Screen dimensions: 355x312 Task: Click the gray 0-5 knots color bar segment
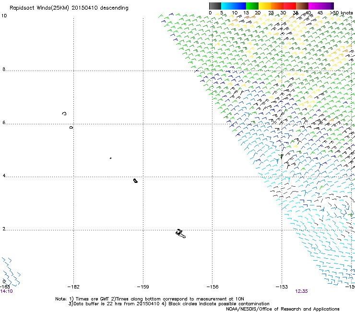(x=215, y=6)
